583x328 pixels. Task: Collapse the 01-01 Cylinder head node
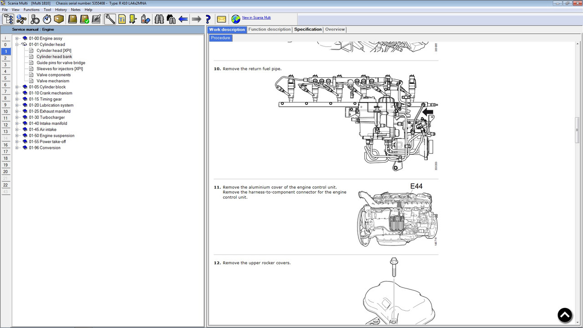[x=16, y=45]
